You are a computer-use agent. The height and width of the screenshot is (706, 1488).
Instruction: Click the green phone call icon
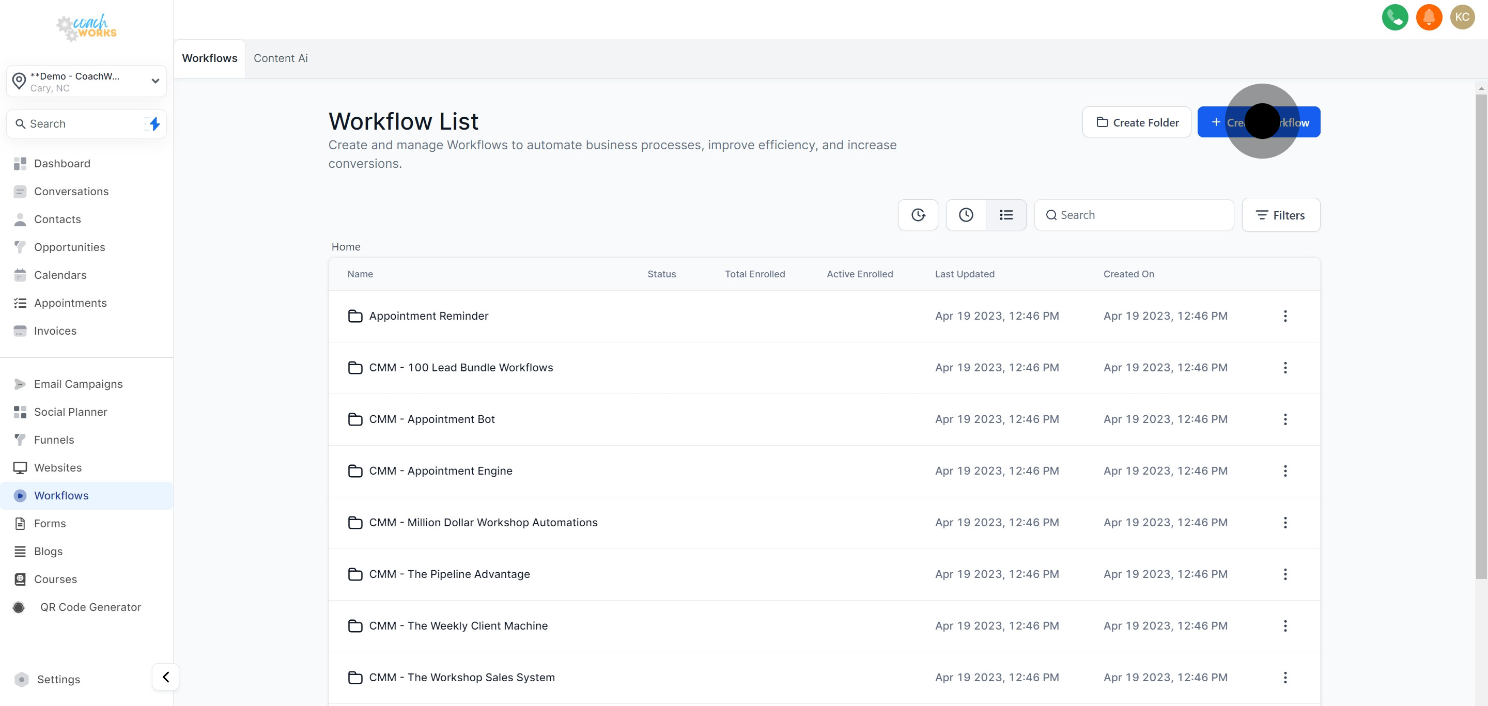(1395, 17)
